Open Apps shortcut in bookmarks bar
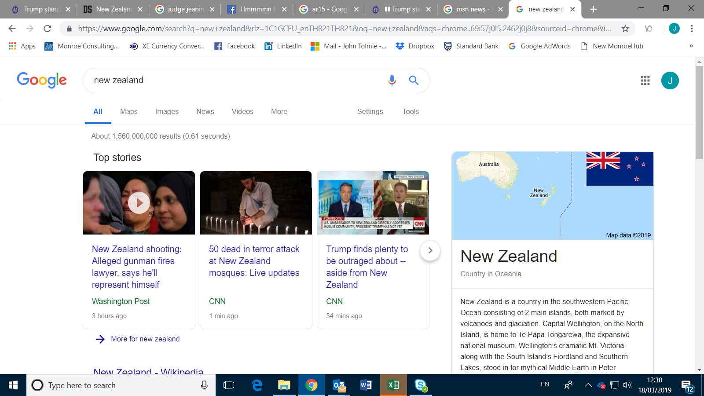704x396 pixels. tap(22, 46)
